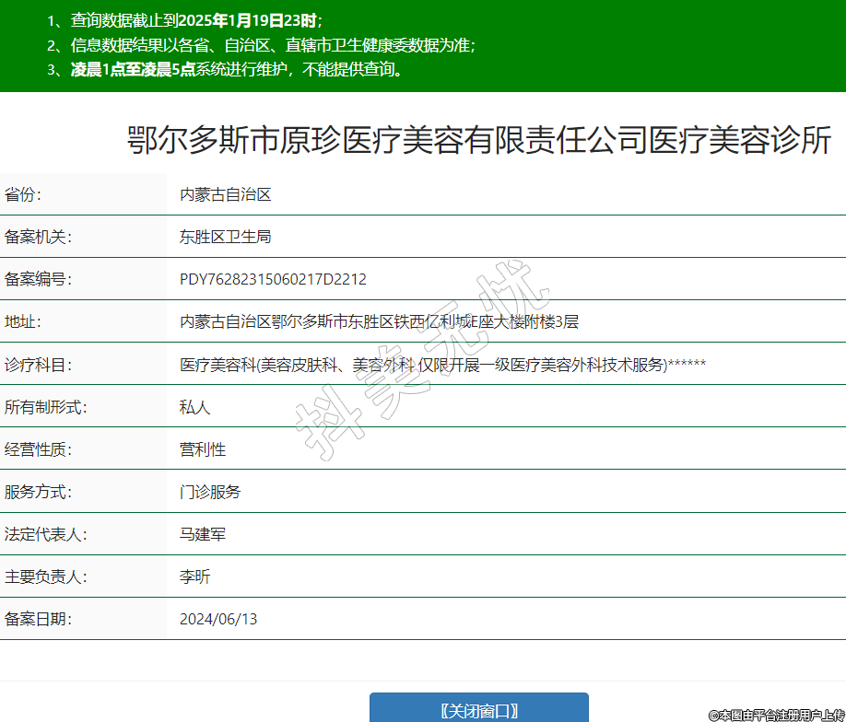Click the 本图由平台注册用户上传 watermark text
This screenshot has width=846, height=722.
pos(776,715)
